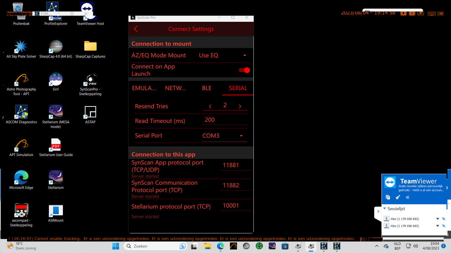Select the SERIAL connection tab
The height and width of the screenshot is (253, 451).
(x=238, y=88)
